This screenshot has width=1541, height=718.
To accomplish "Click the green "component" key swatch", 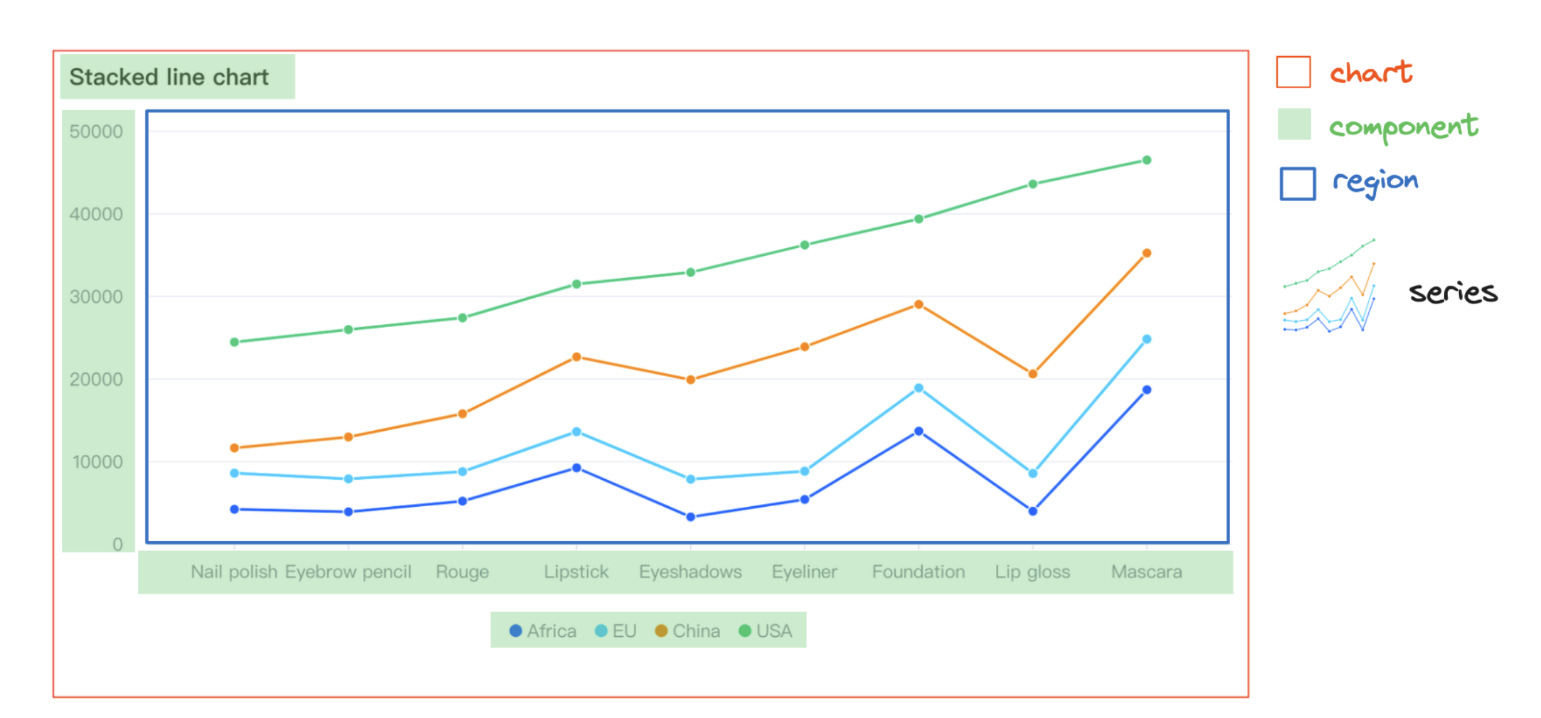I will (1295, 124).
